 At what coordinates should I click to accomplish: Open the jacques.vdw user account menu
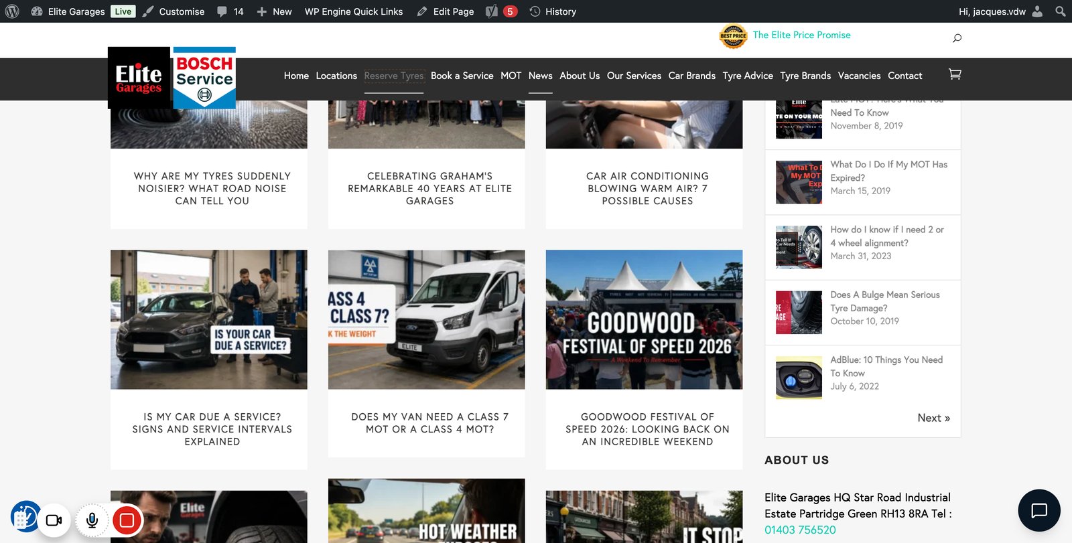click(1000, 11)
